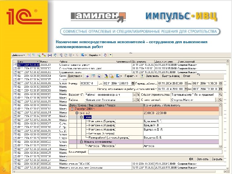Click the red-X delete mark icon in list toolbar
232x174 pixels.
(x=43, y=55)
